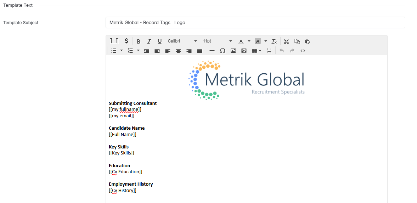Screen dimensions: 417x203
Task: Insert a media video
Action: click(244, 51)
